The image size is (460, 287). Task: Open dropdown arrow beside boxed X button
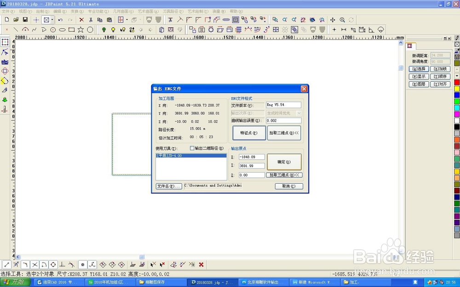tap(52, 20)
